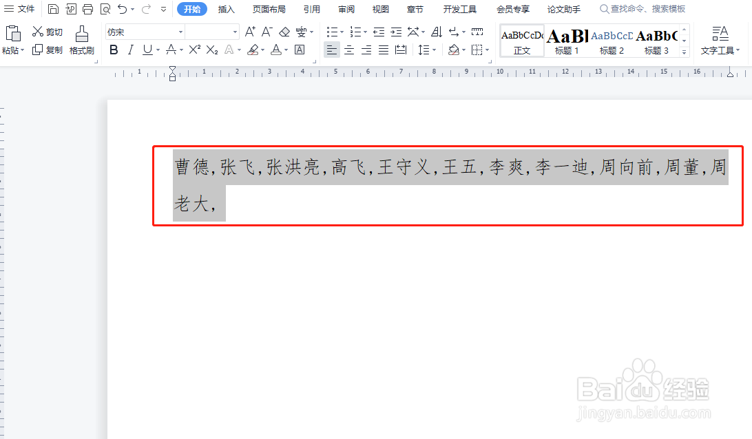Switch to the 审阅 tab
Screen dimensions: 752x439
346,9
